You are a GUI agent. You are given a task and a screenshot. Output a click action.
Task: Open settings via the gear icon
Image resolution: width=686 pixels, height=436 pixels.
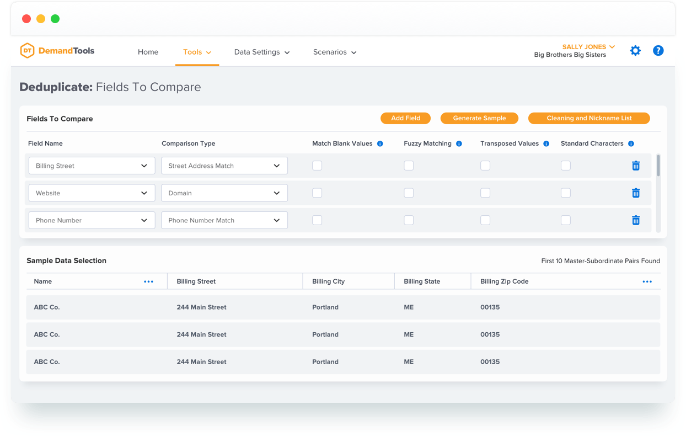click(635, 51)
